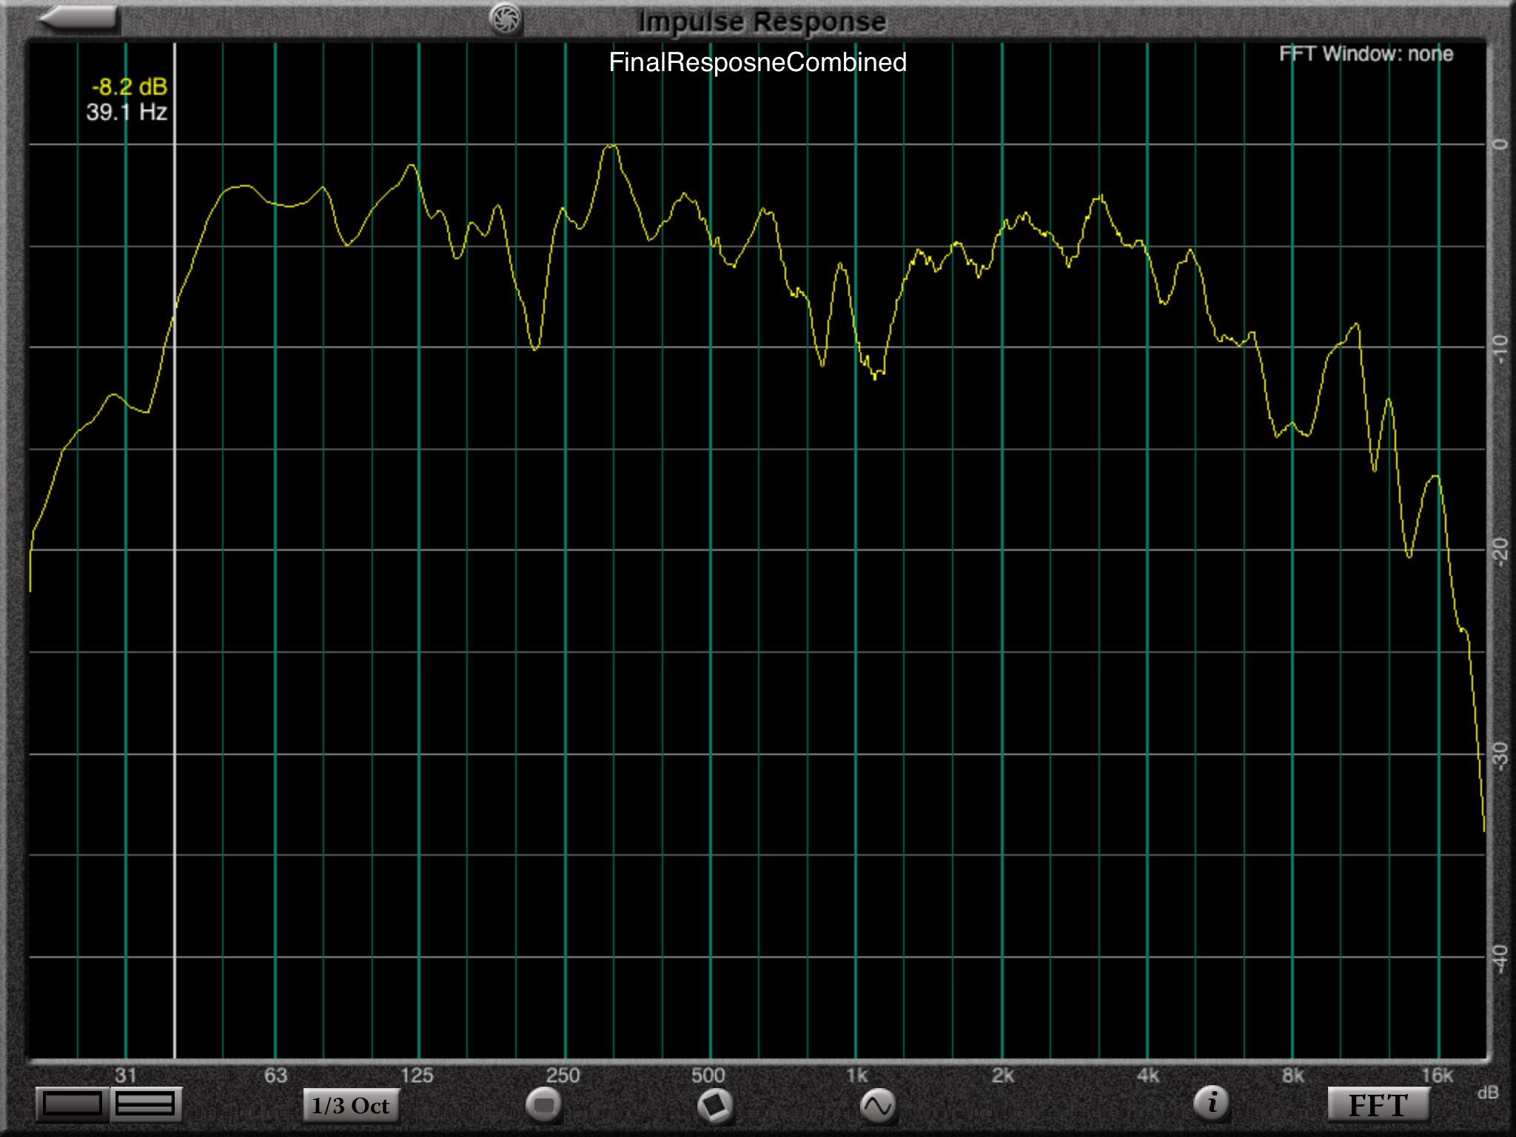Tap the sine wave signal icon
The image size is (1516, 1137).
click(878, 1106)
